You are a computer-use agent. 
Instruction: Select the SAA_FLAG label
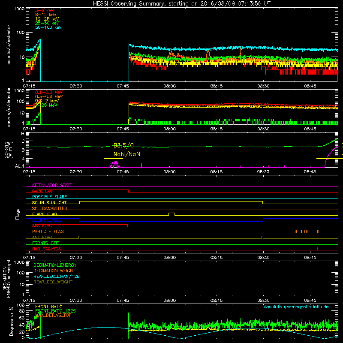pyautogui.click(x=42, y=226)
